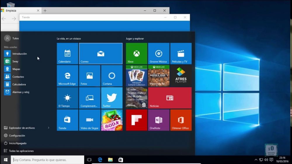This screenshot has width=292, height=164.
Task: Open the Dinero news tile
Action: coord(136,98)
